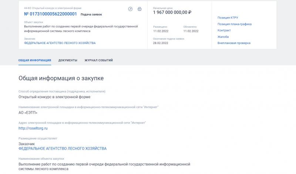Image resolution: width=296 pixels, height=174 pixels.
Task: Click the АО «ЕЭТП» platform name
Action: 28,113
